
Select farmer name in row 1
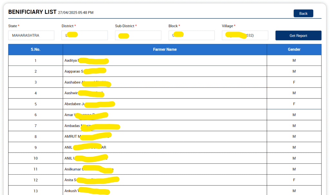86,61
